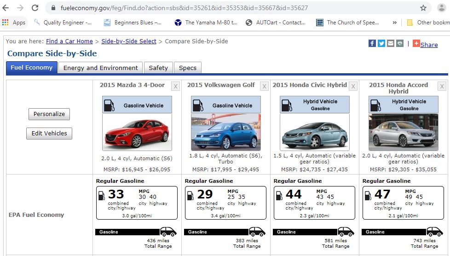This screenshot has width=450, height=256.
Task: Click Accord Hybrid Vehicle pump icon
Action: pos(375,105)
